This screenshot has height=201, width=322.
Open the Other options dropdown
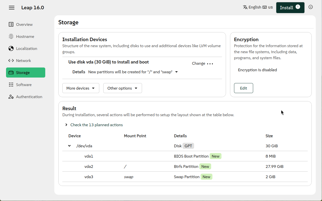(122, 88)
